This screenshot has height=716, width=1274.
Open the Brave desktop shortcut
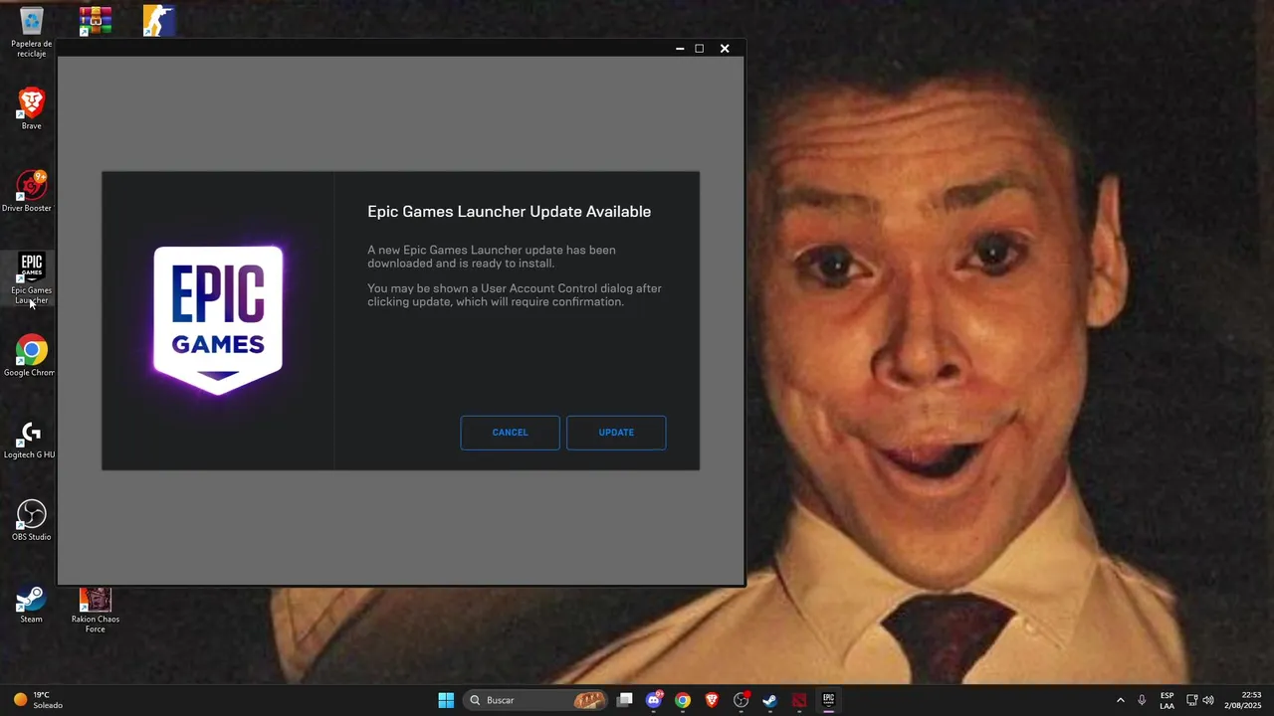tap(32, 108)
